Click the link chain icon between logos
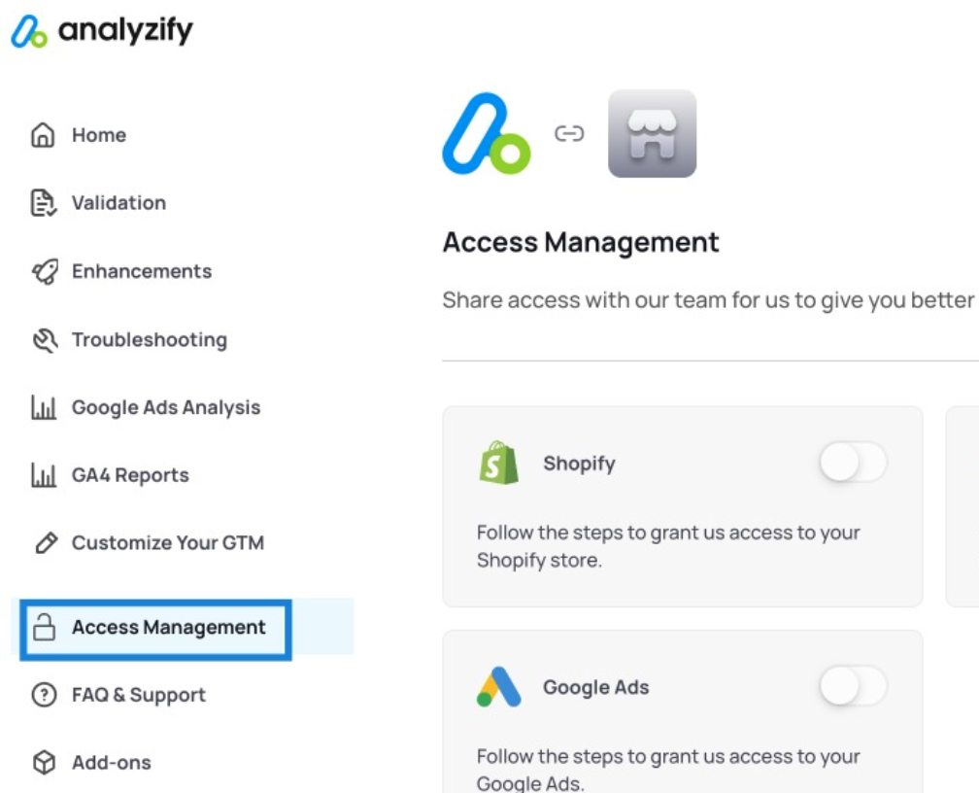Screen dimensions: 979x793 (569, 134)
